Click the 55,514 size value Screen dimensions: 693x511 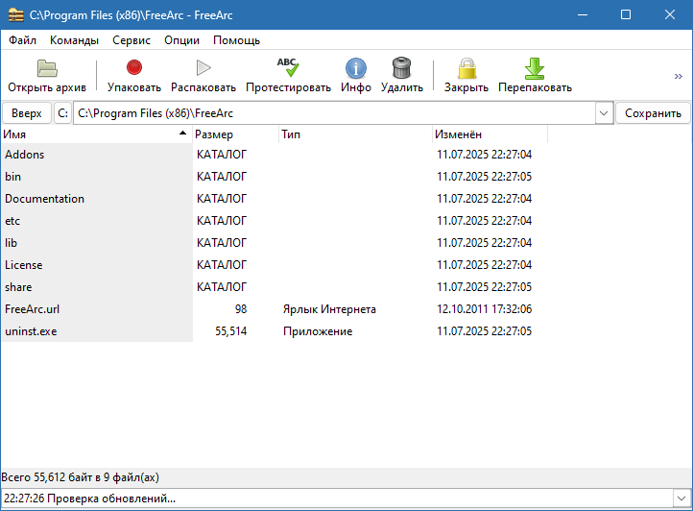point(231,331)
